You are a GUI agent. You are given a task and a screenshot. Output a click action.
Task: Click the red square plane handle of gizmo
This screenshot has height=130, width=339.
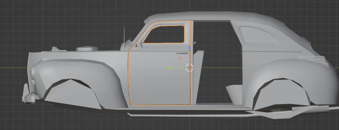(x=180, y=58)
